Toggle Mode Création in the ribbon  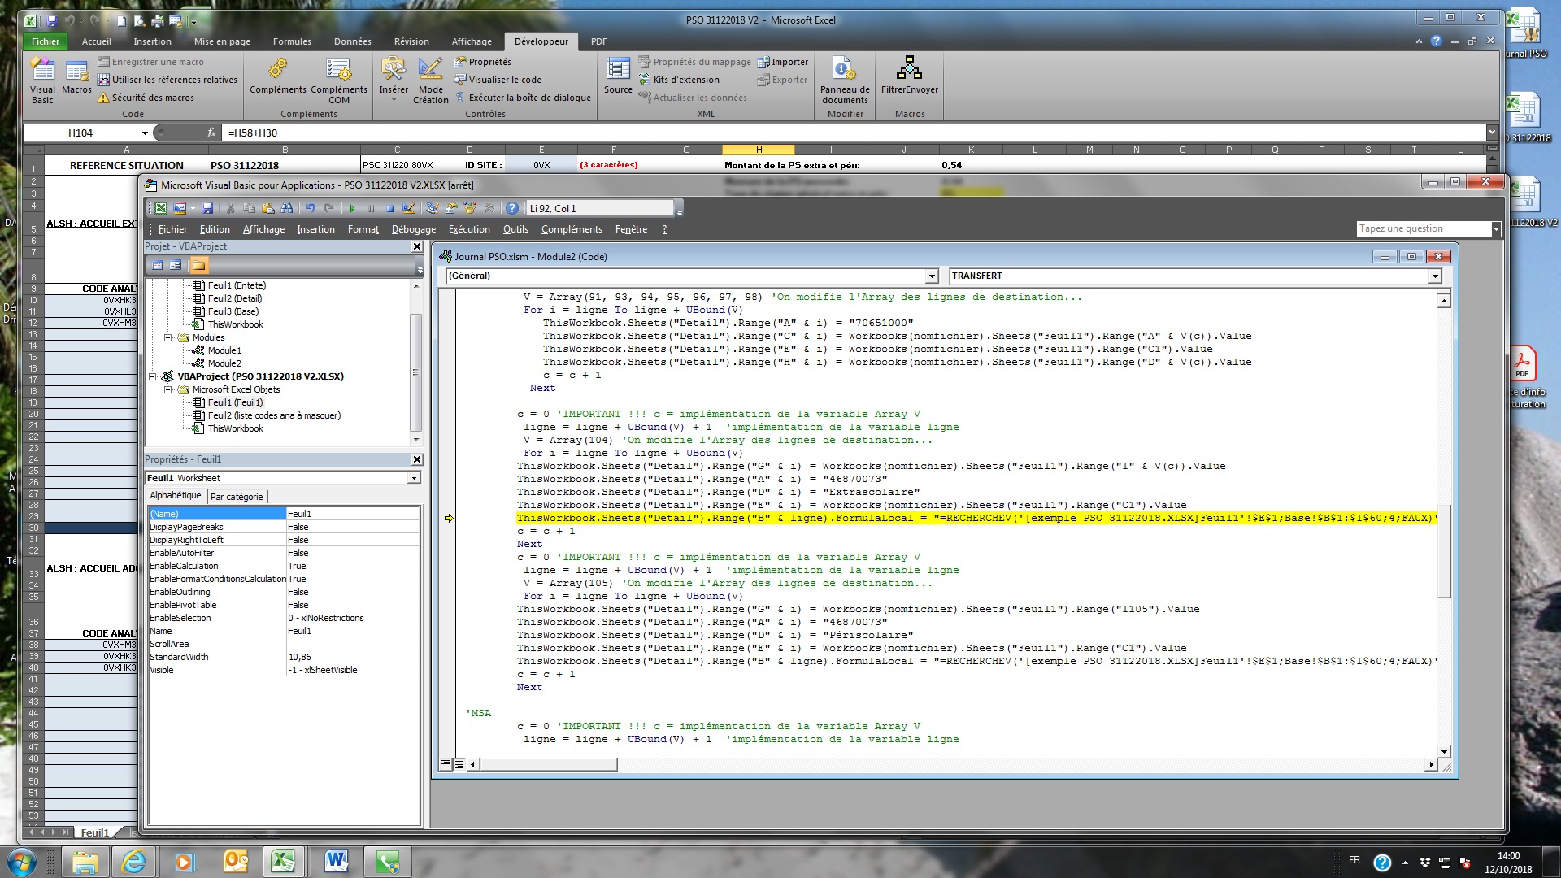[430, 81]
